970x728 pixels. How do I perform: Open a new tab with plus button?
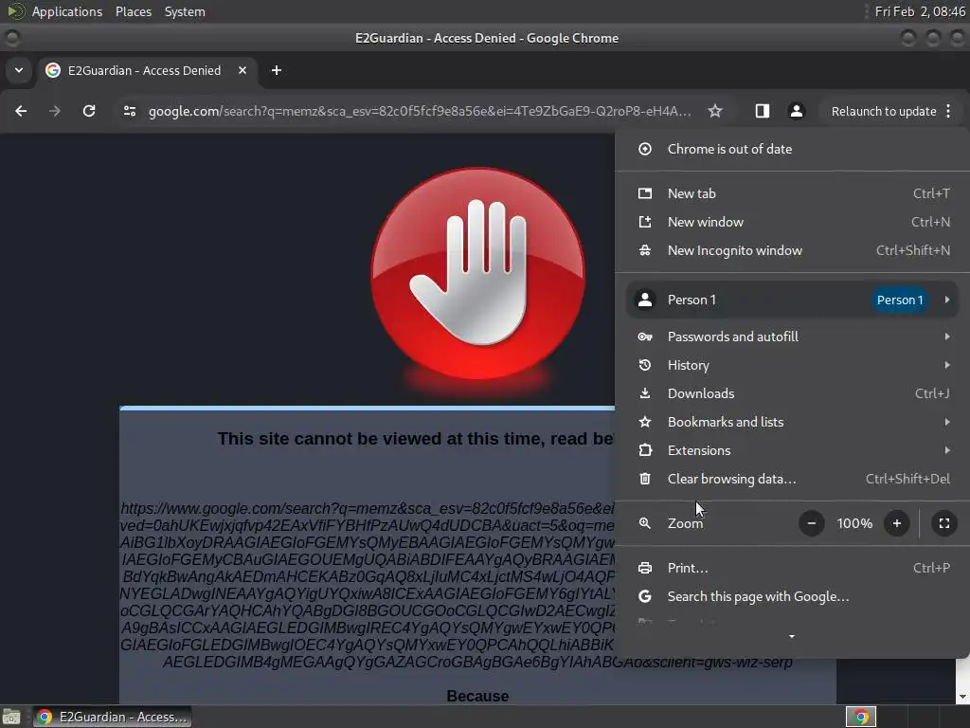point(277,70)
